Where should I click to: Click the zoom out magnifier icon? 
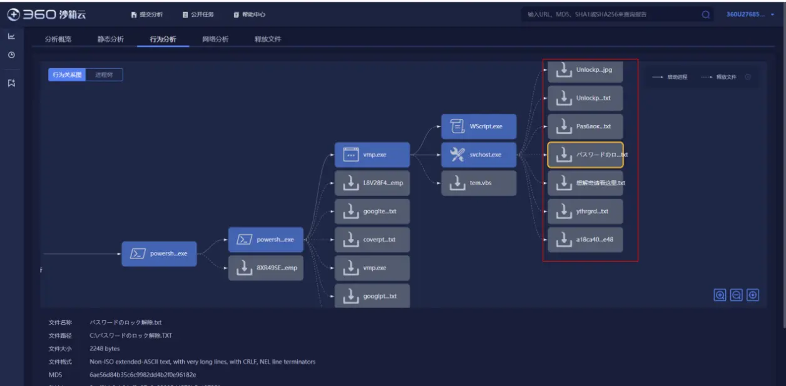737,295
